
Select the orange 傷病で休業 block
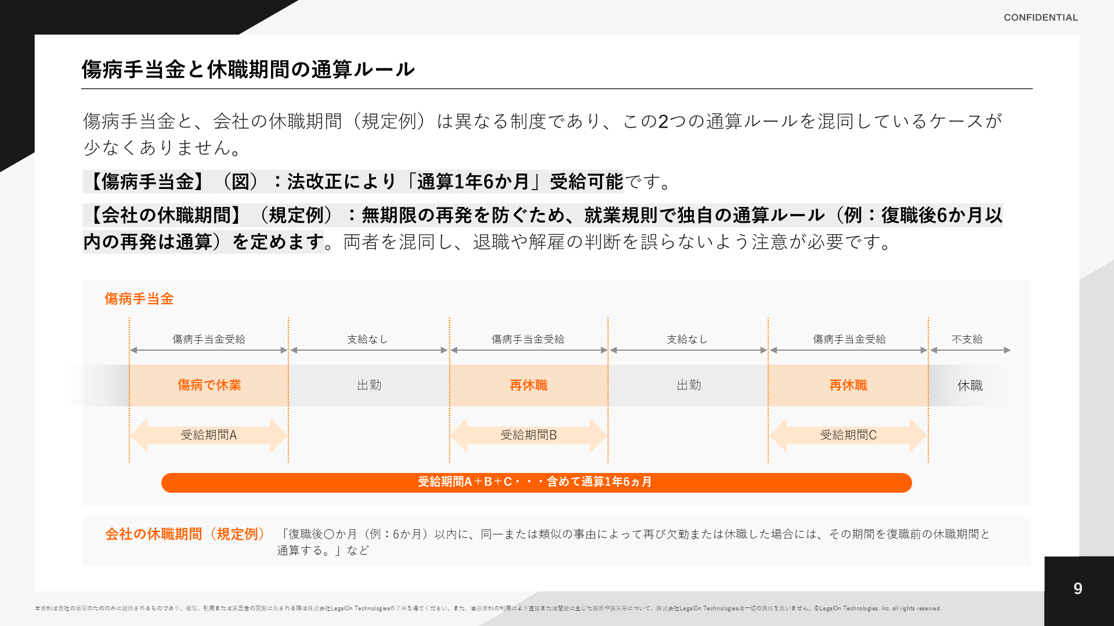click(x=209, y=385)
